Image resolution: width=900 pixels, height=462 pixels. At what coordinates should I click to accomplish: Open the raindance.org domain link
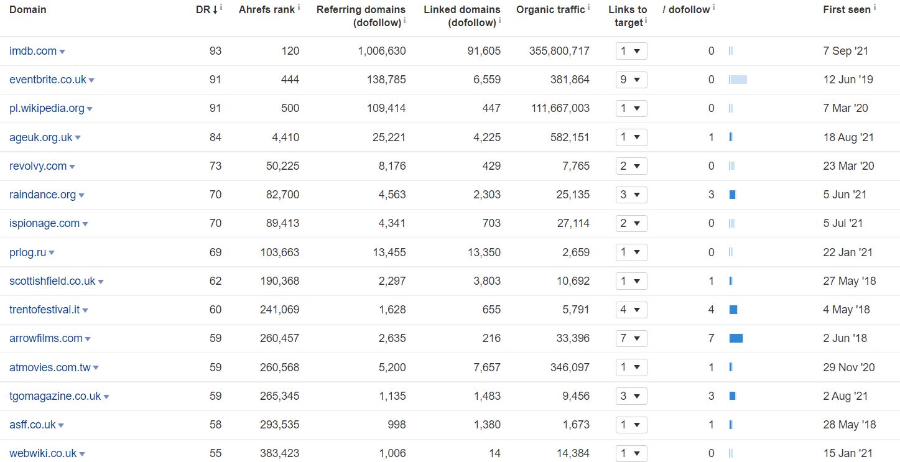click(x=43, y=195)
